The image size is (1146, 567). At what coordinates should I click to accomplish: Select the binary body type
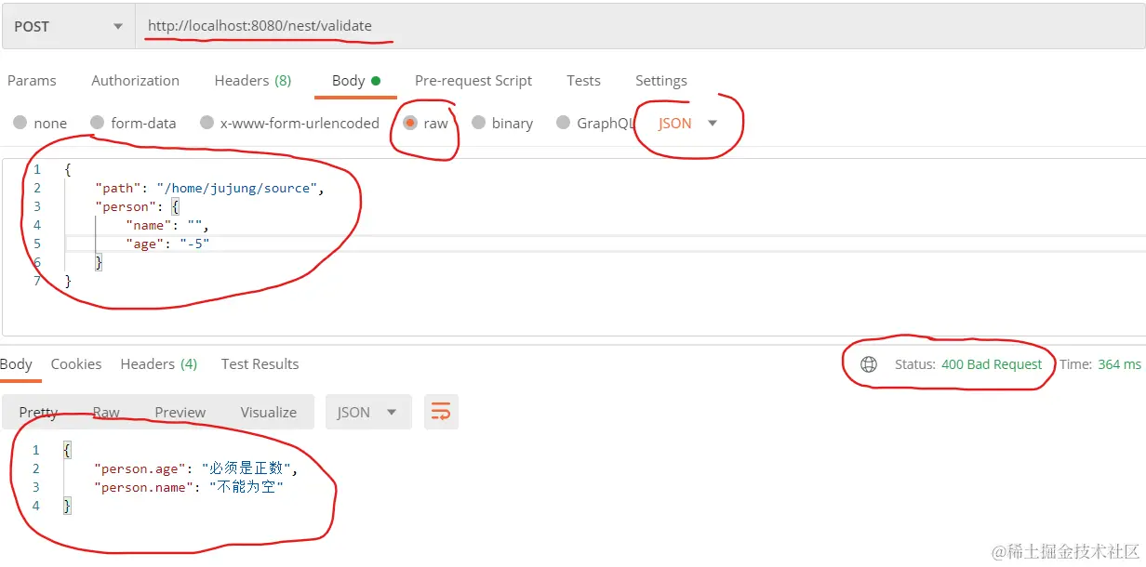pyautogui.click(x=502, y=123)
